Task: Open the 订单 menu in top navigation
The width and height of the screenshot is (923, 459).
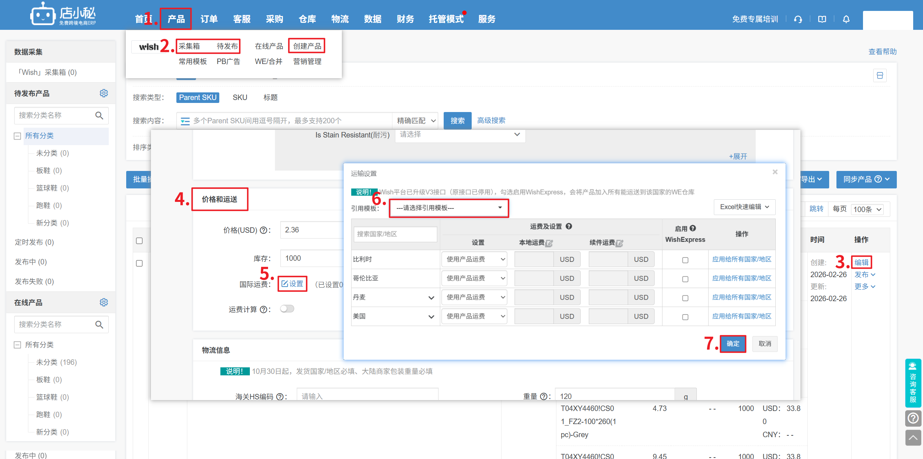Action: (209, 19)
